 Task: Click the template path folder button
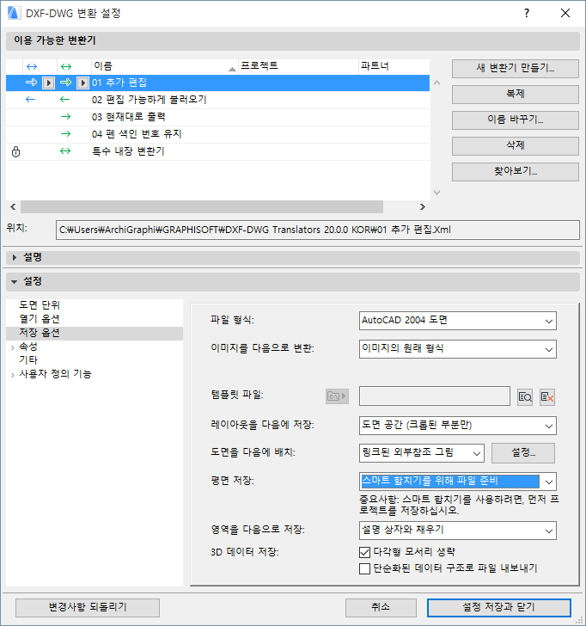pyautogui.click(x=337, y=396)
